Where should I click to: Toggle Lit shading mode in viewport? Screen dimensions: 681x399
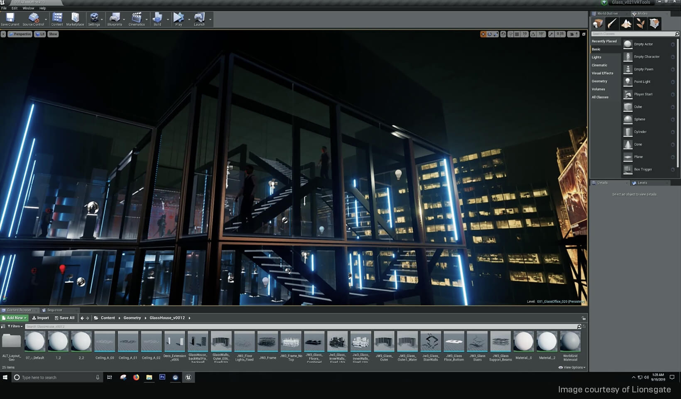(39, 34)
